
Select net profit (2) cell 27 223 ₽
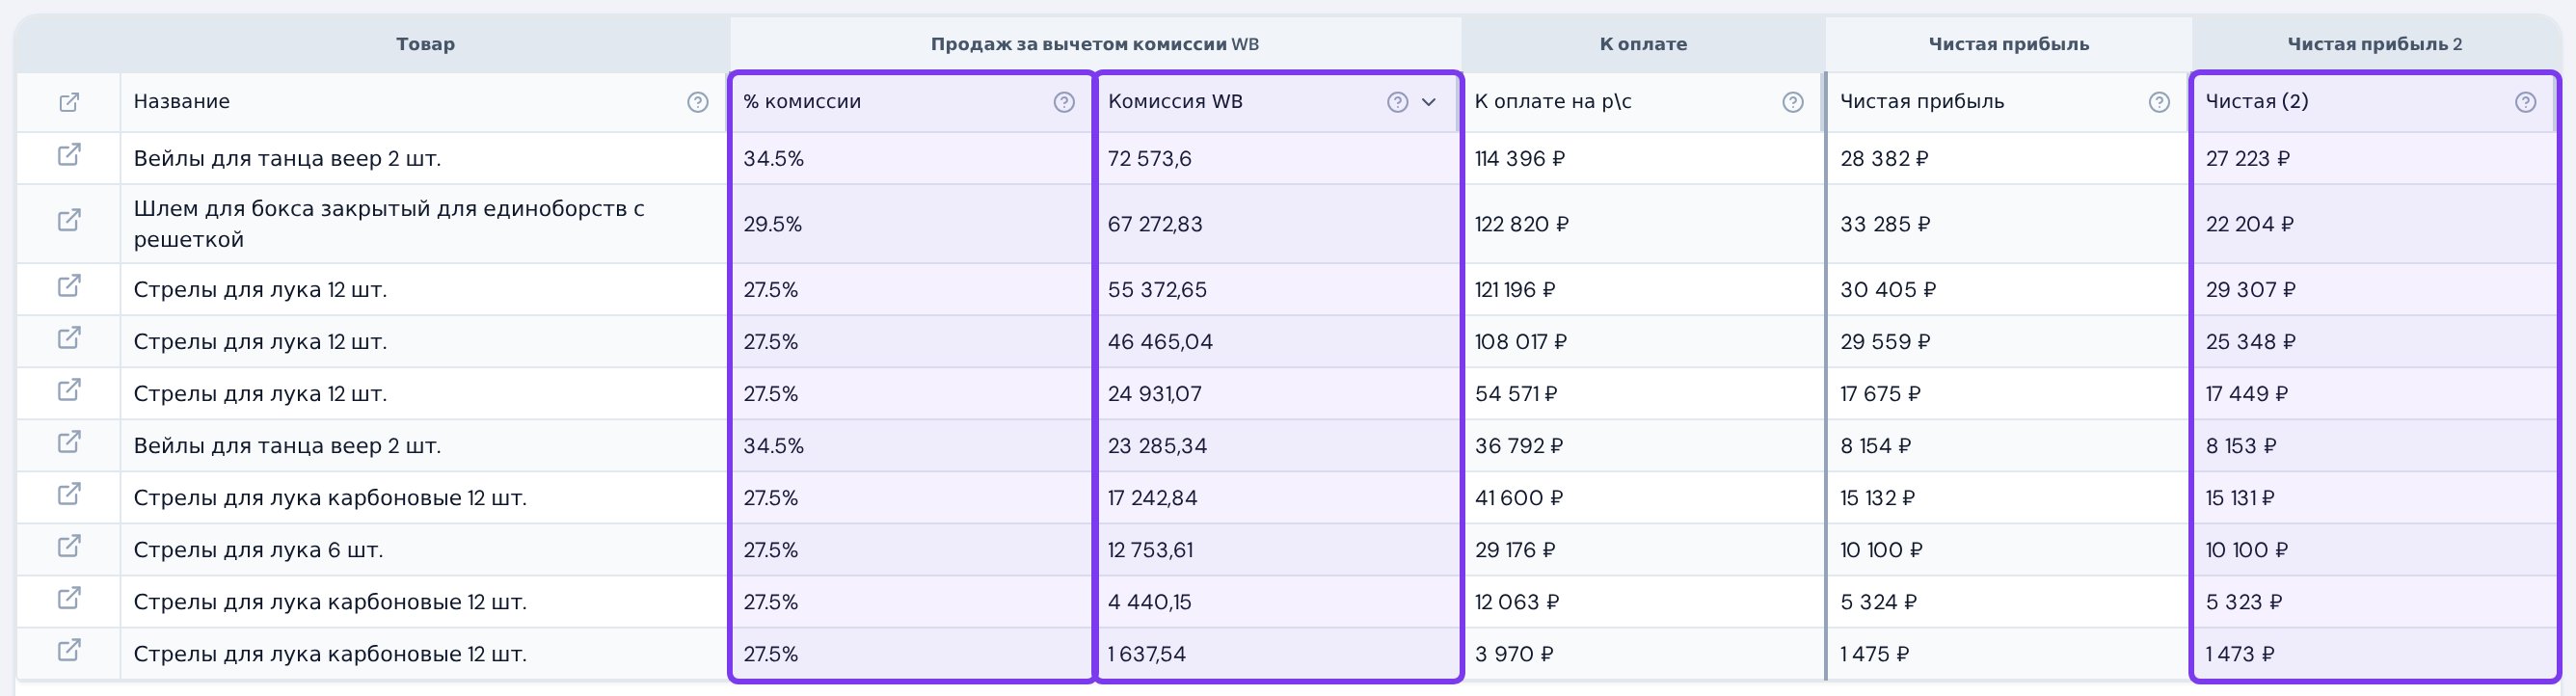point(2248,158)
